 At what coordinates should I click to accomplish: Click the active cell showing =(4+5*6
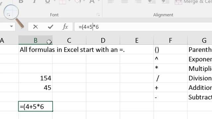pyautogui.click(x=35, y=106)
